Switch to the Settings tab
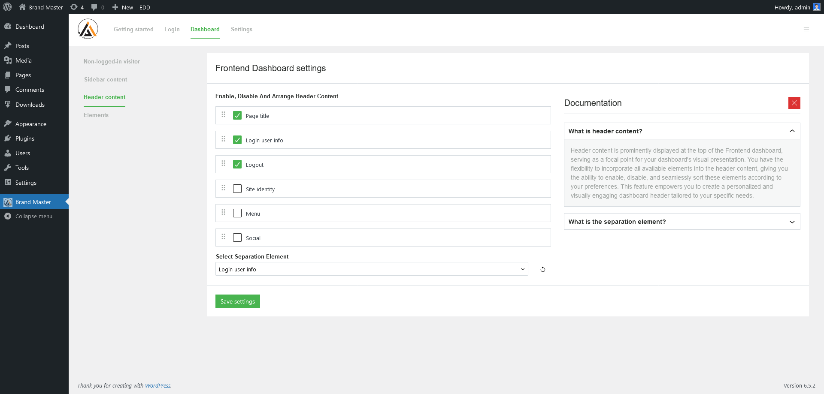This screenshot has height=394, width=824. pos(241,29)
